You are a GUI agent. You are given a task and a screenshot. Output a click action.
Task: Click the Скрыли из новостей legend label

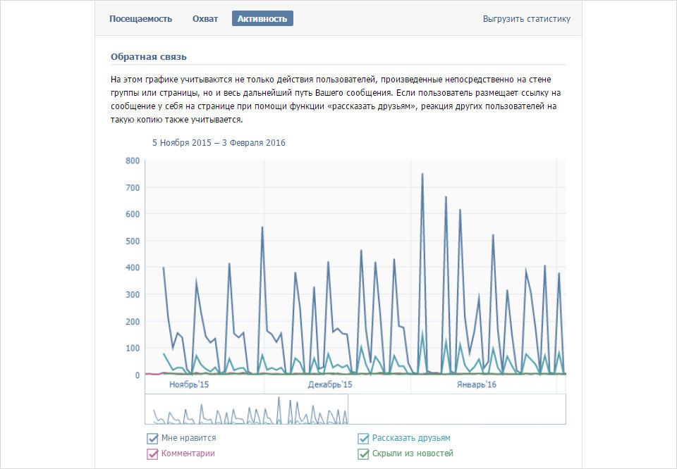coord(413,454)
